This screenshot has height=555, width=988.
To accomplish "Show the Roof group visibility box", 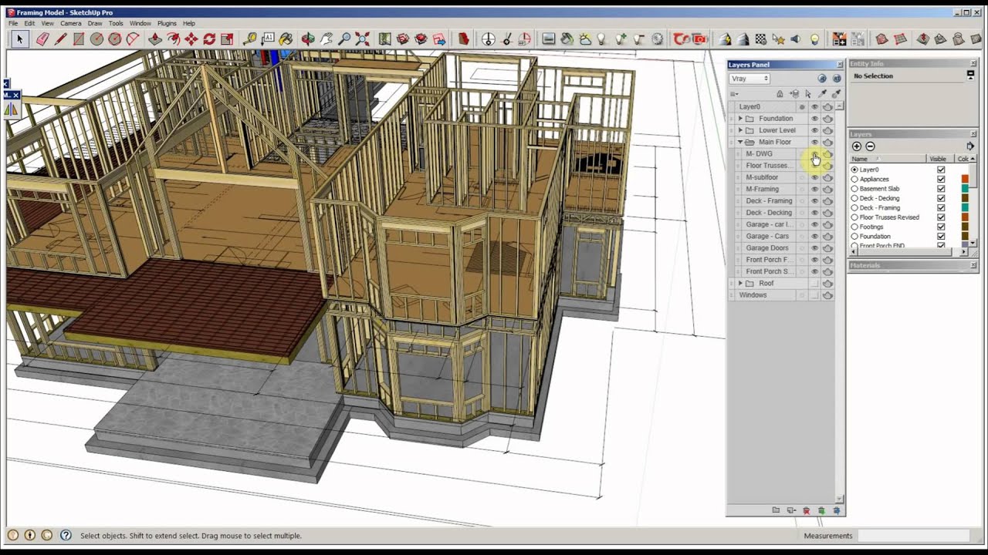I will point(814,284).
